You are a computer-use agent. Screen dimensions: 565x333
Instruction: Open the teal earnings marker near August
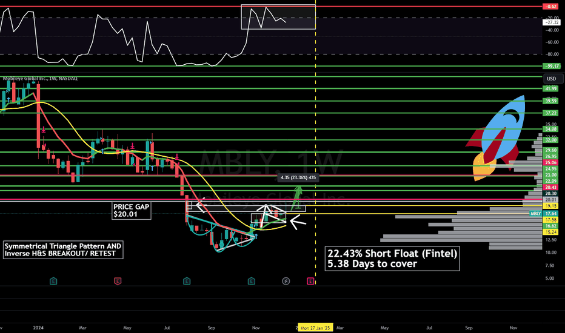187,281
